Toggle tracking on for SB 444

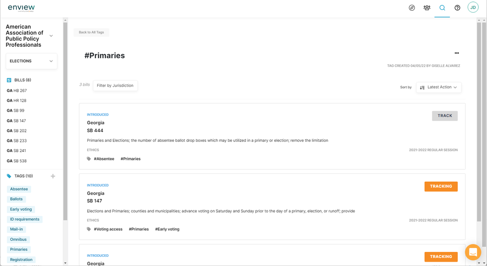(445, 116)
